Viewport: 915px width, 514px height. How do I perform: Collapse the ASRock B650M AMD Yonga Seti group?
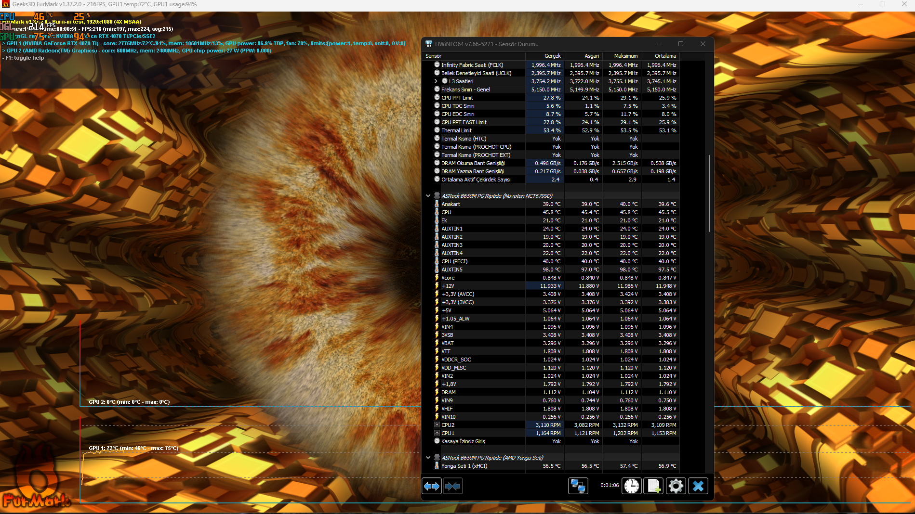428,458
